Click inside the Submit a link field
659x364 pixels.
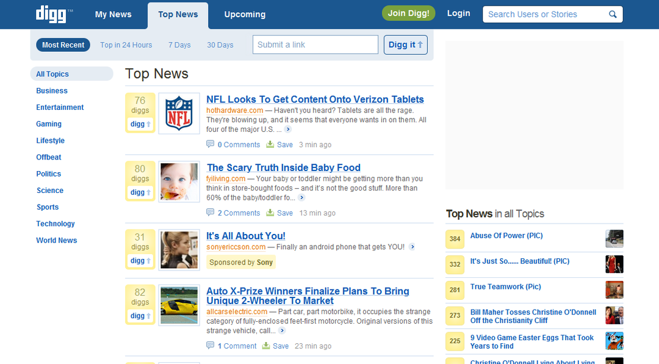click(x=315, y=45)
